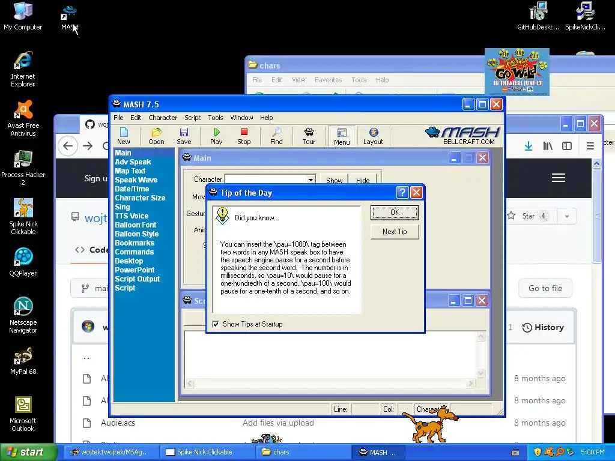Screen dimensions: 615x461
Task: Click the Start button on the taskbar
Action: coord(28,452)
